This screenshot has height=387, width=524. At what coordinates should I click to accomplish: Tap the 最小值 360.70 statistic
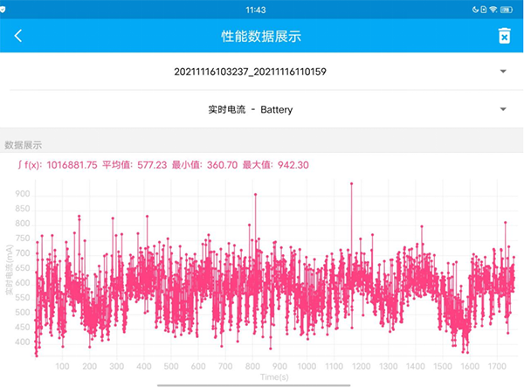[204, 164]
